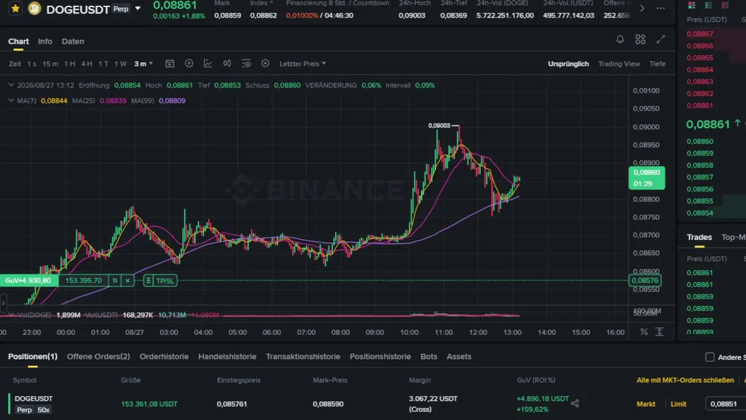The height and width of the screenshot is (420, 746).
Task: Collapse the OHLC info line chevron
Action: [11, 85]
